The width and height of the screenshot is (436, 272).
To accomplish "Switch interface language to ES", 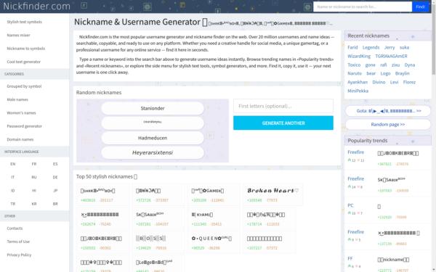I will 55,164.
